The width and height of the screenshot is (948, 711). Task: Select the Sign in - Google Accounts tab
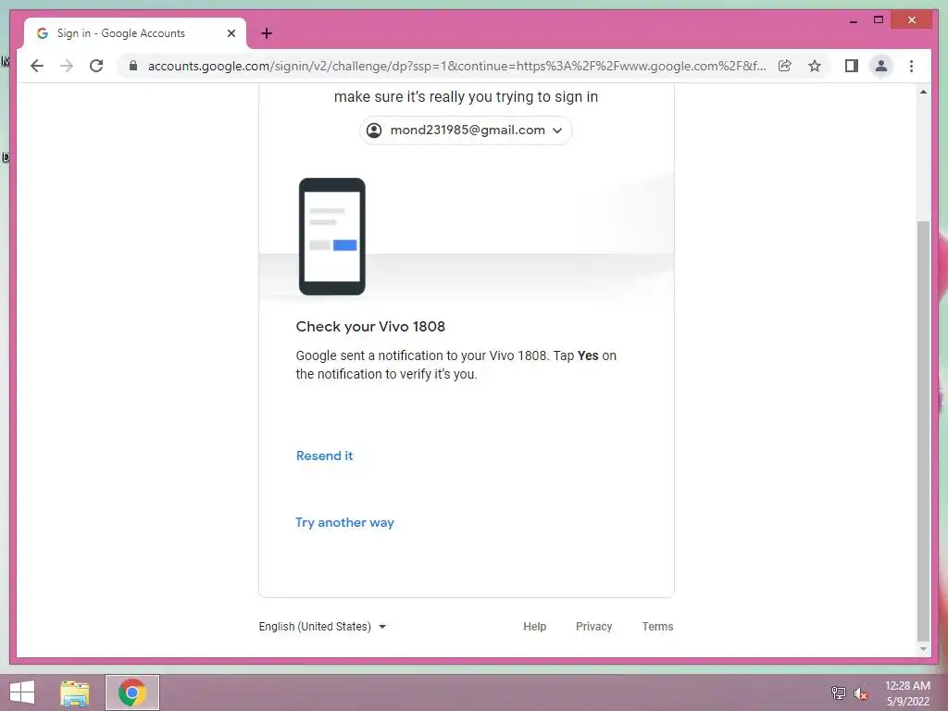coord(135,33)
